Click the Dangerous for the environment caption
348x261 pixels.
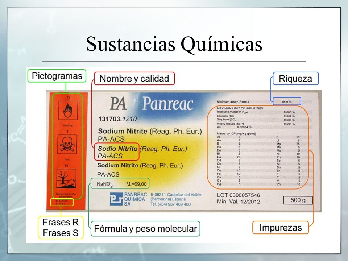tap(66, 195)
